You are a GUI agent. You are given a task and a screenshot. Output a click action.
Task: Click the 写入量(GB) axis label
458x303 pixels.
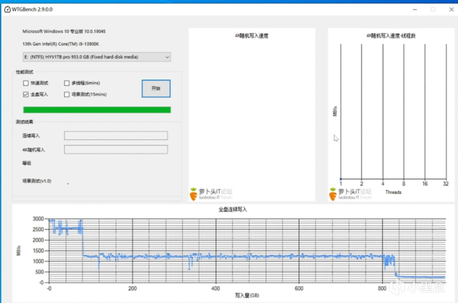247,295
